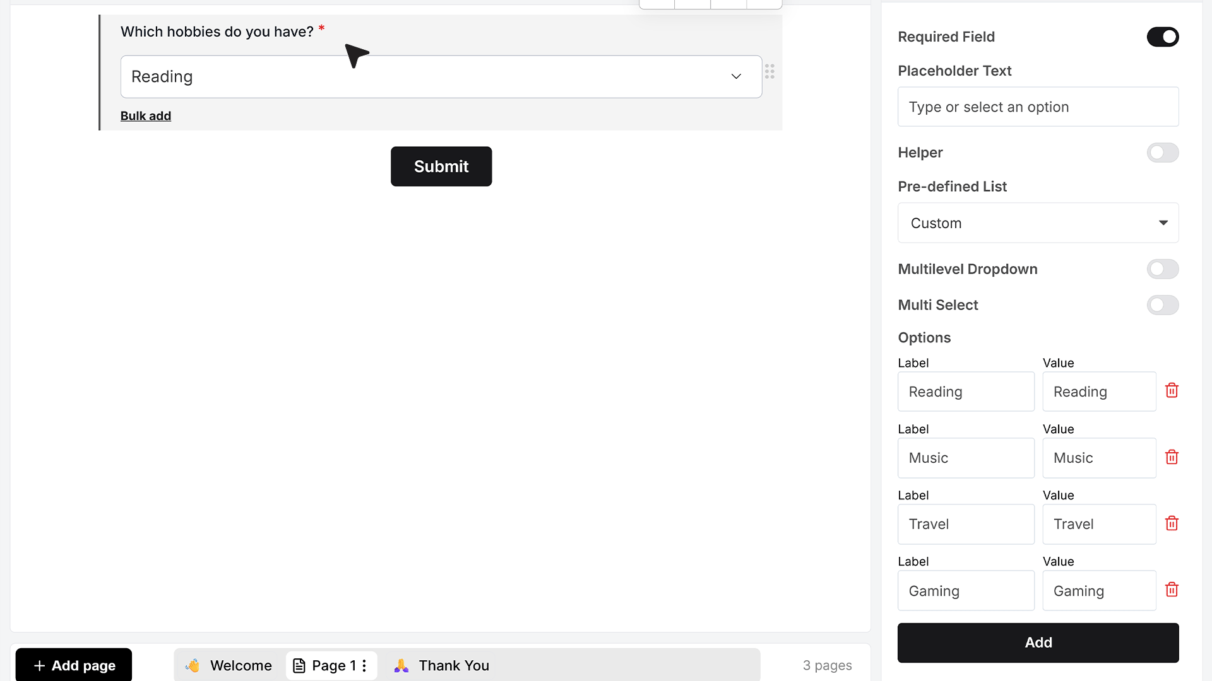Click the question title 'Which hobbies do you have?'

click(x=217, y=32)
